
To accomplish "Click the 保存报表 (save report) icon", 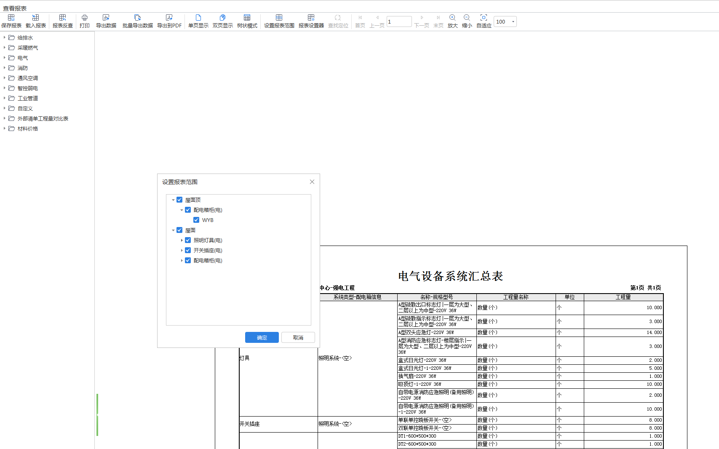I will coord(11,18).
